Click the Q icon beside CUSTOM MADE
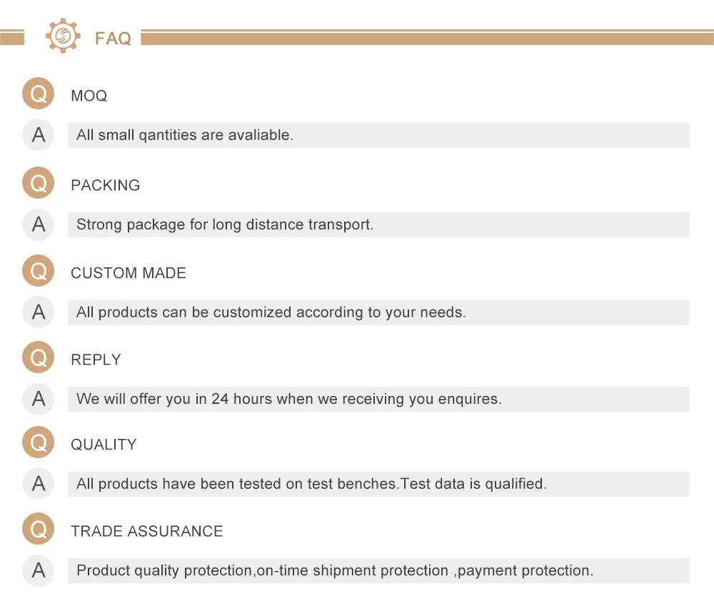714x599 pixels. point(39,271)
